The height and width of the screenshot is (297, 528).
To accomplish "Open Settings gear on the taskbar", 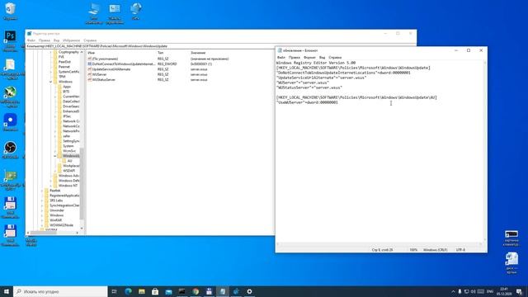I will pos(249,291).
